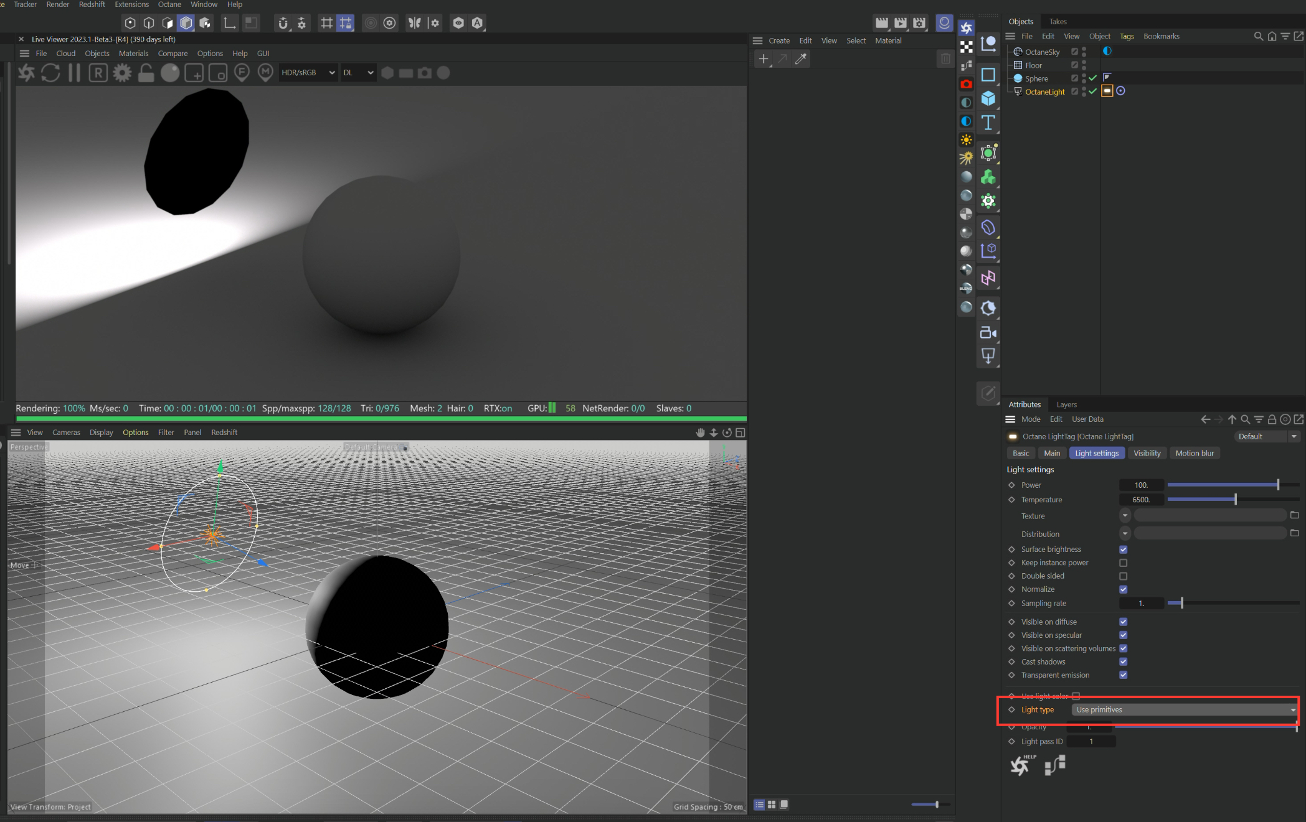Image resolution: width=1306 pixels, height=822 pixels.
Task: Click the lock resolution padlock icon
Action: pos(146,73)
